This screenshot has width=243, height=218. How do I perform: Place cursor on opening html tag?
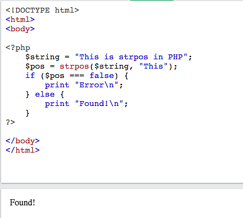[20, 20]
